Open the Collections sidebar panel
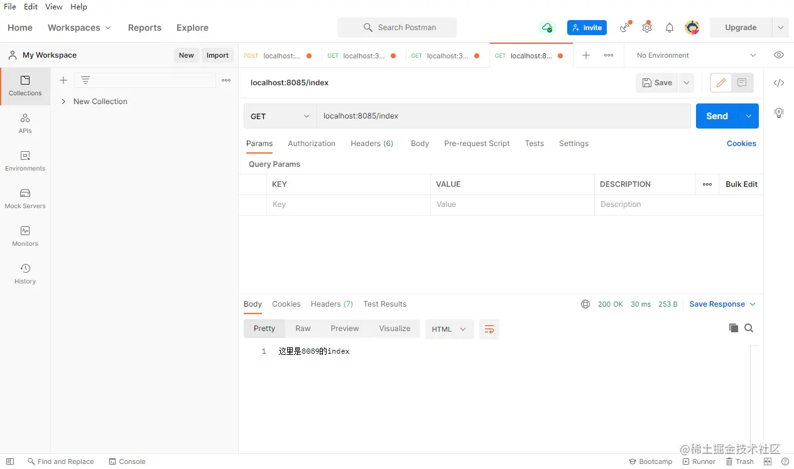Viewport: 794px width, 469px height. (25, 86)
